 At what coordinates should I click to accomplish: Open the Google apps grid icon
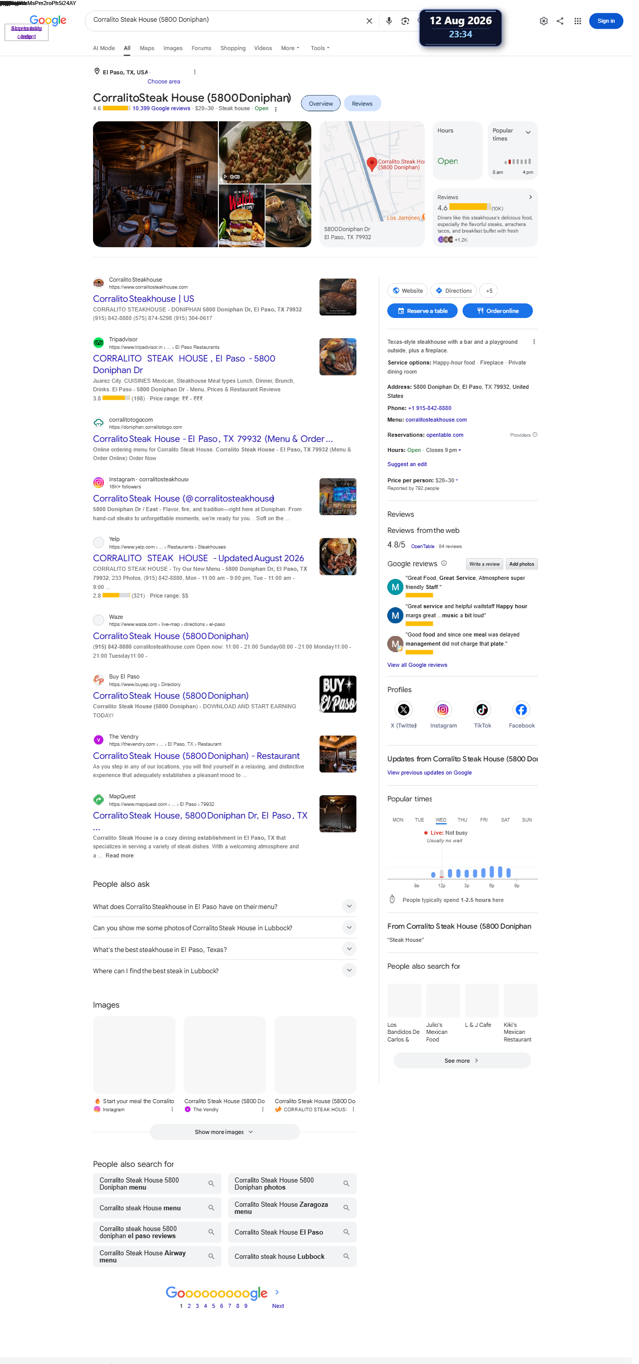click(578, 21)
